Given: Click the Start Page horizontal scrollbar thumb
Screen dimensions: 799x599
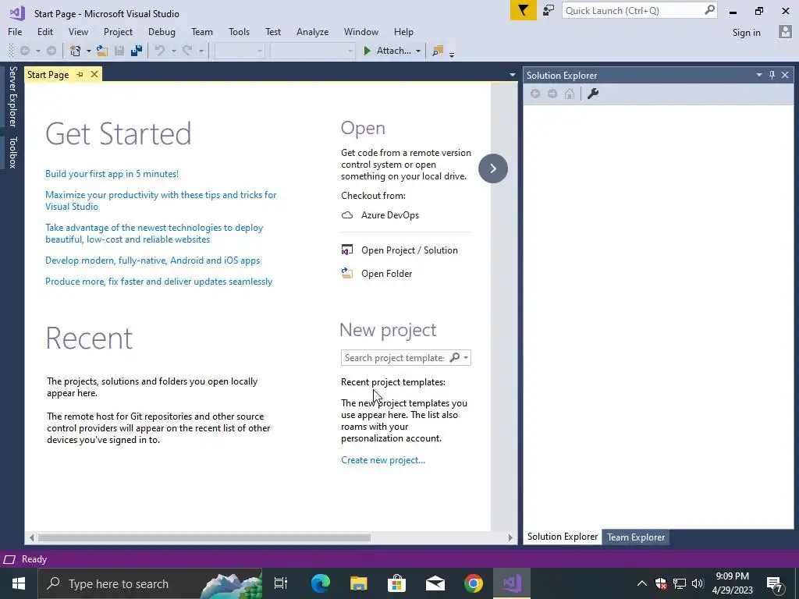Looking at the screenshot, I should pyautogui.click(x=204, y=537).
